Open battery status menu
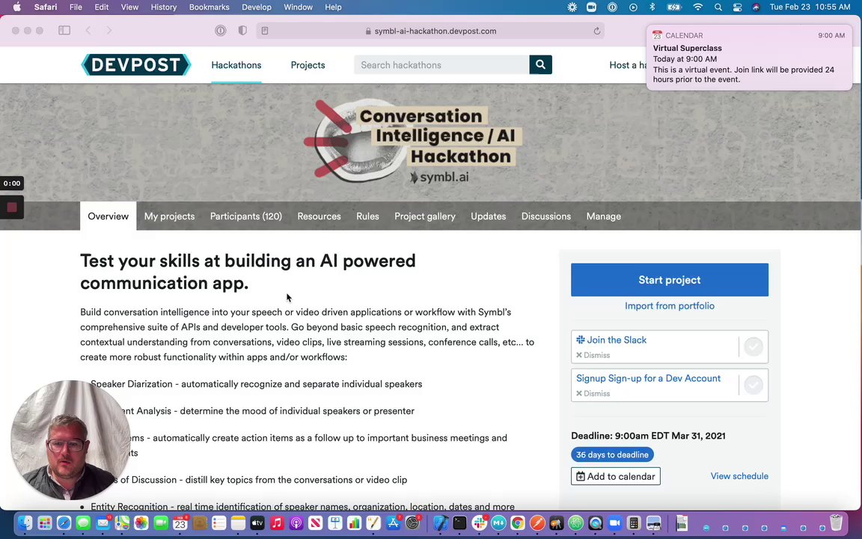 point(674,7)
